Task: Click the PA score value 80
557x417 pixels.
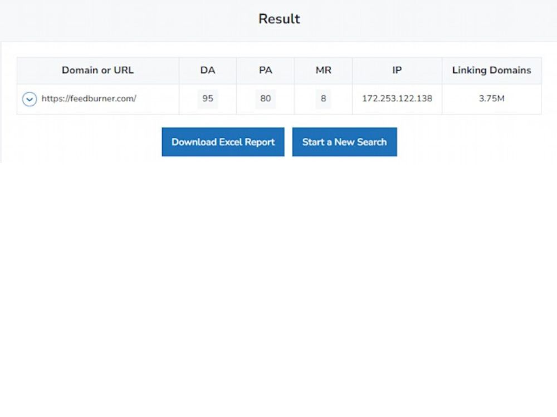Action: point(265,99)
